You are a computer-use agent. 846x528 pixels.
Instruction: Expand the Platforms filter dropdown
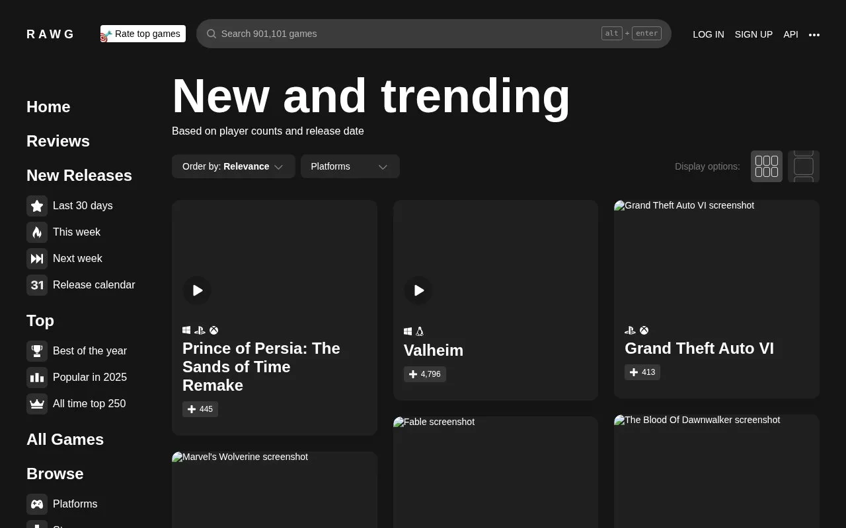(x=350, y=166)
